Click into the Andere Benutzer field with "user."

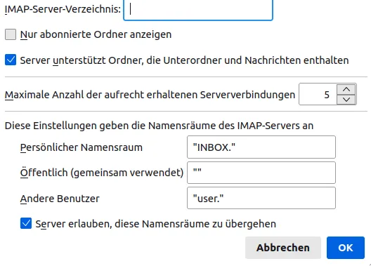[x=261, y=198]
